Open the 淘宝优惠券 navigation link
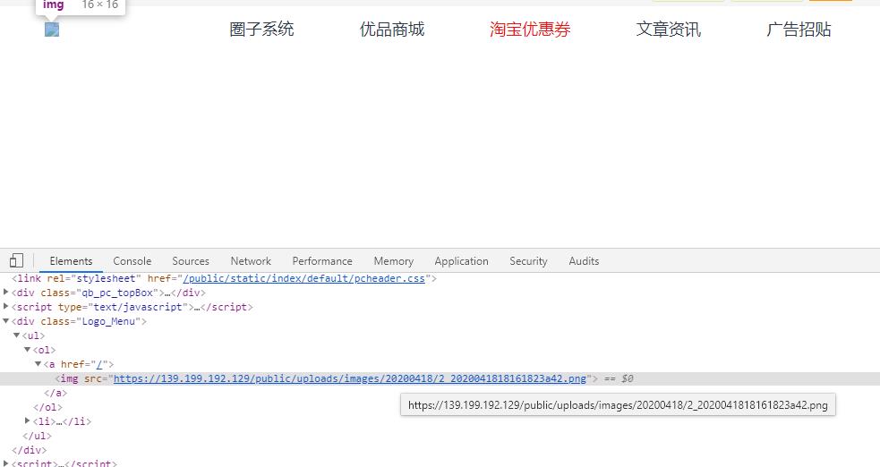Screen dimensions: 880x467 [x=530, y=30]
